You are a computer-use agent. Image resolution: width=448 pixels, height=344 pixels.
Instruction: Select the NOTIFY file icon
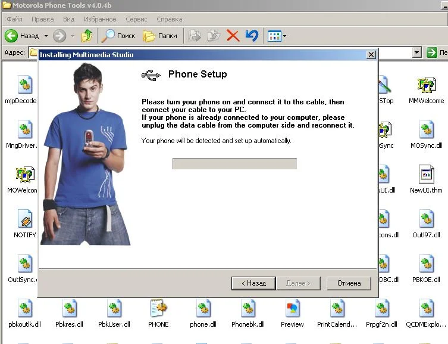(x=25, y=219)
